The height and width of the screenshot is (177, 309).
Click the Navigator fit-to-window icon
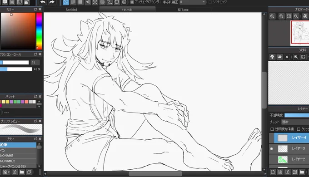coord(289,16)
